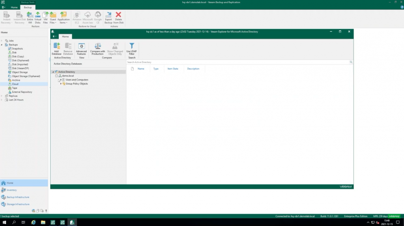Open the Veeam Explorer menu button
404x226 pixels.
[x=54, y=37]
